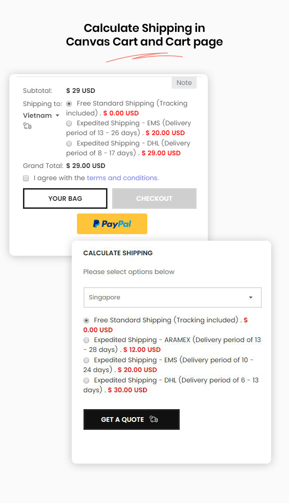
Task: Click the PayPal logo button
Action: coord(112,224)
